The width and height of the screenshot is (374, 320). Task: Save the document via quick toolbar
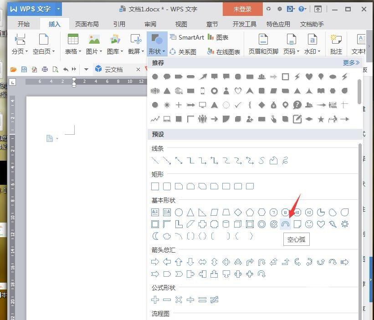[x=24, y=70]
